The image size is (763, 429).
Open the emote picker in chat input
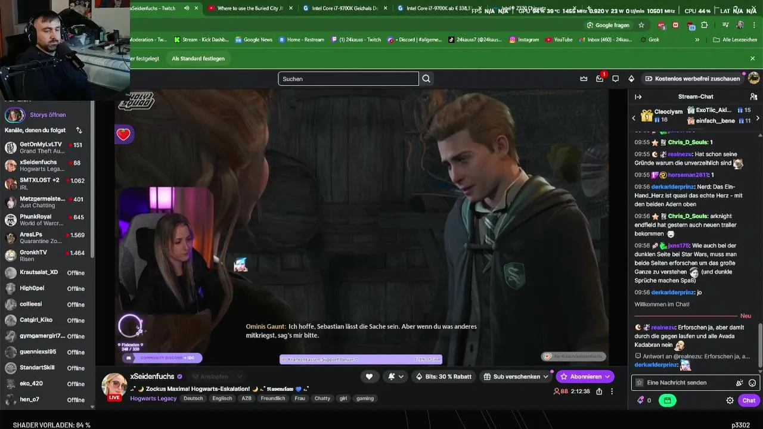(x=752, y=383)
